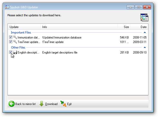158x117 pixels.
Task: Click the updater scan icon at top right
Action: pyautogui.click(x=144, y=17)
